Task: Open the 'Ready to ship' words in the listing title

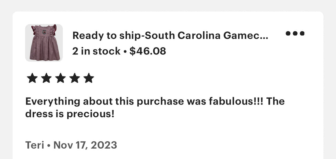Action: coord(95,35)
